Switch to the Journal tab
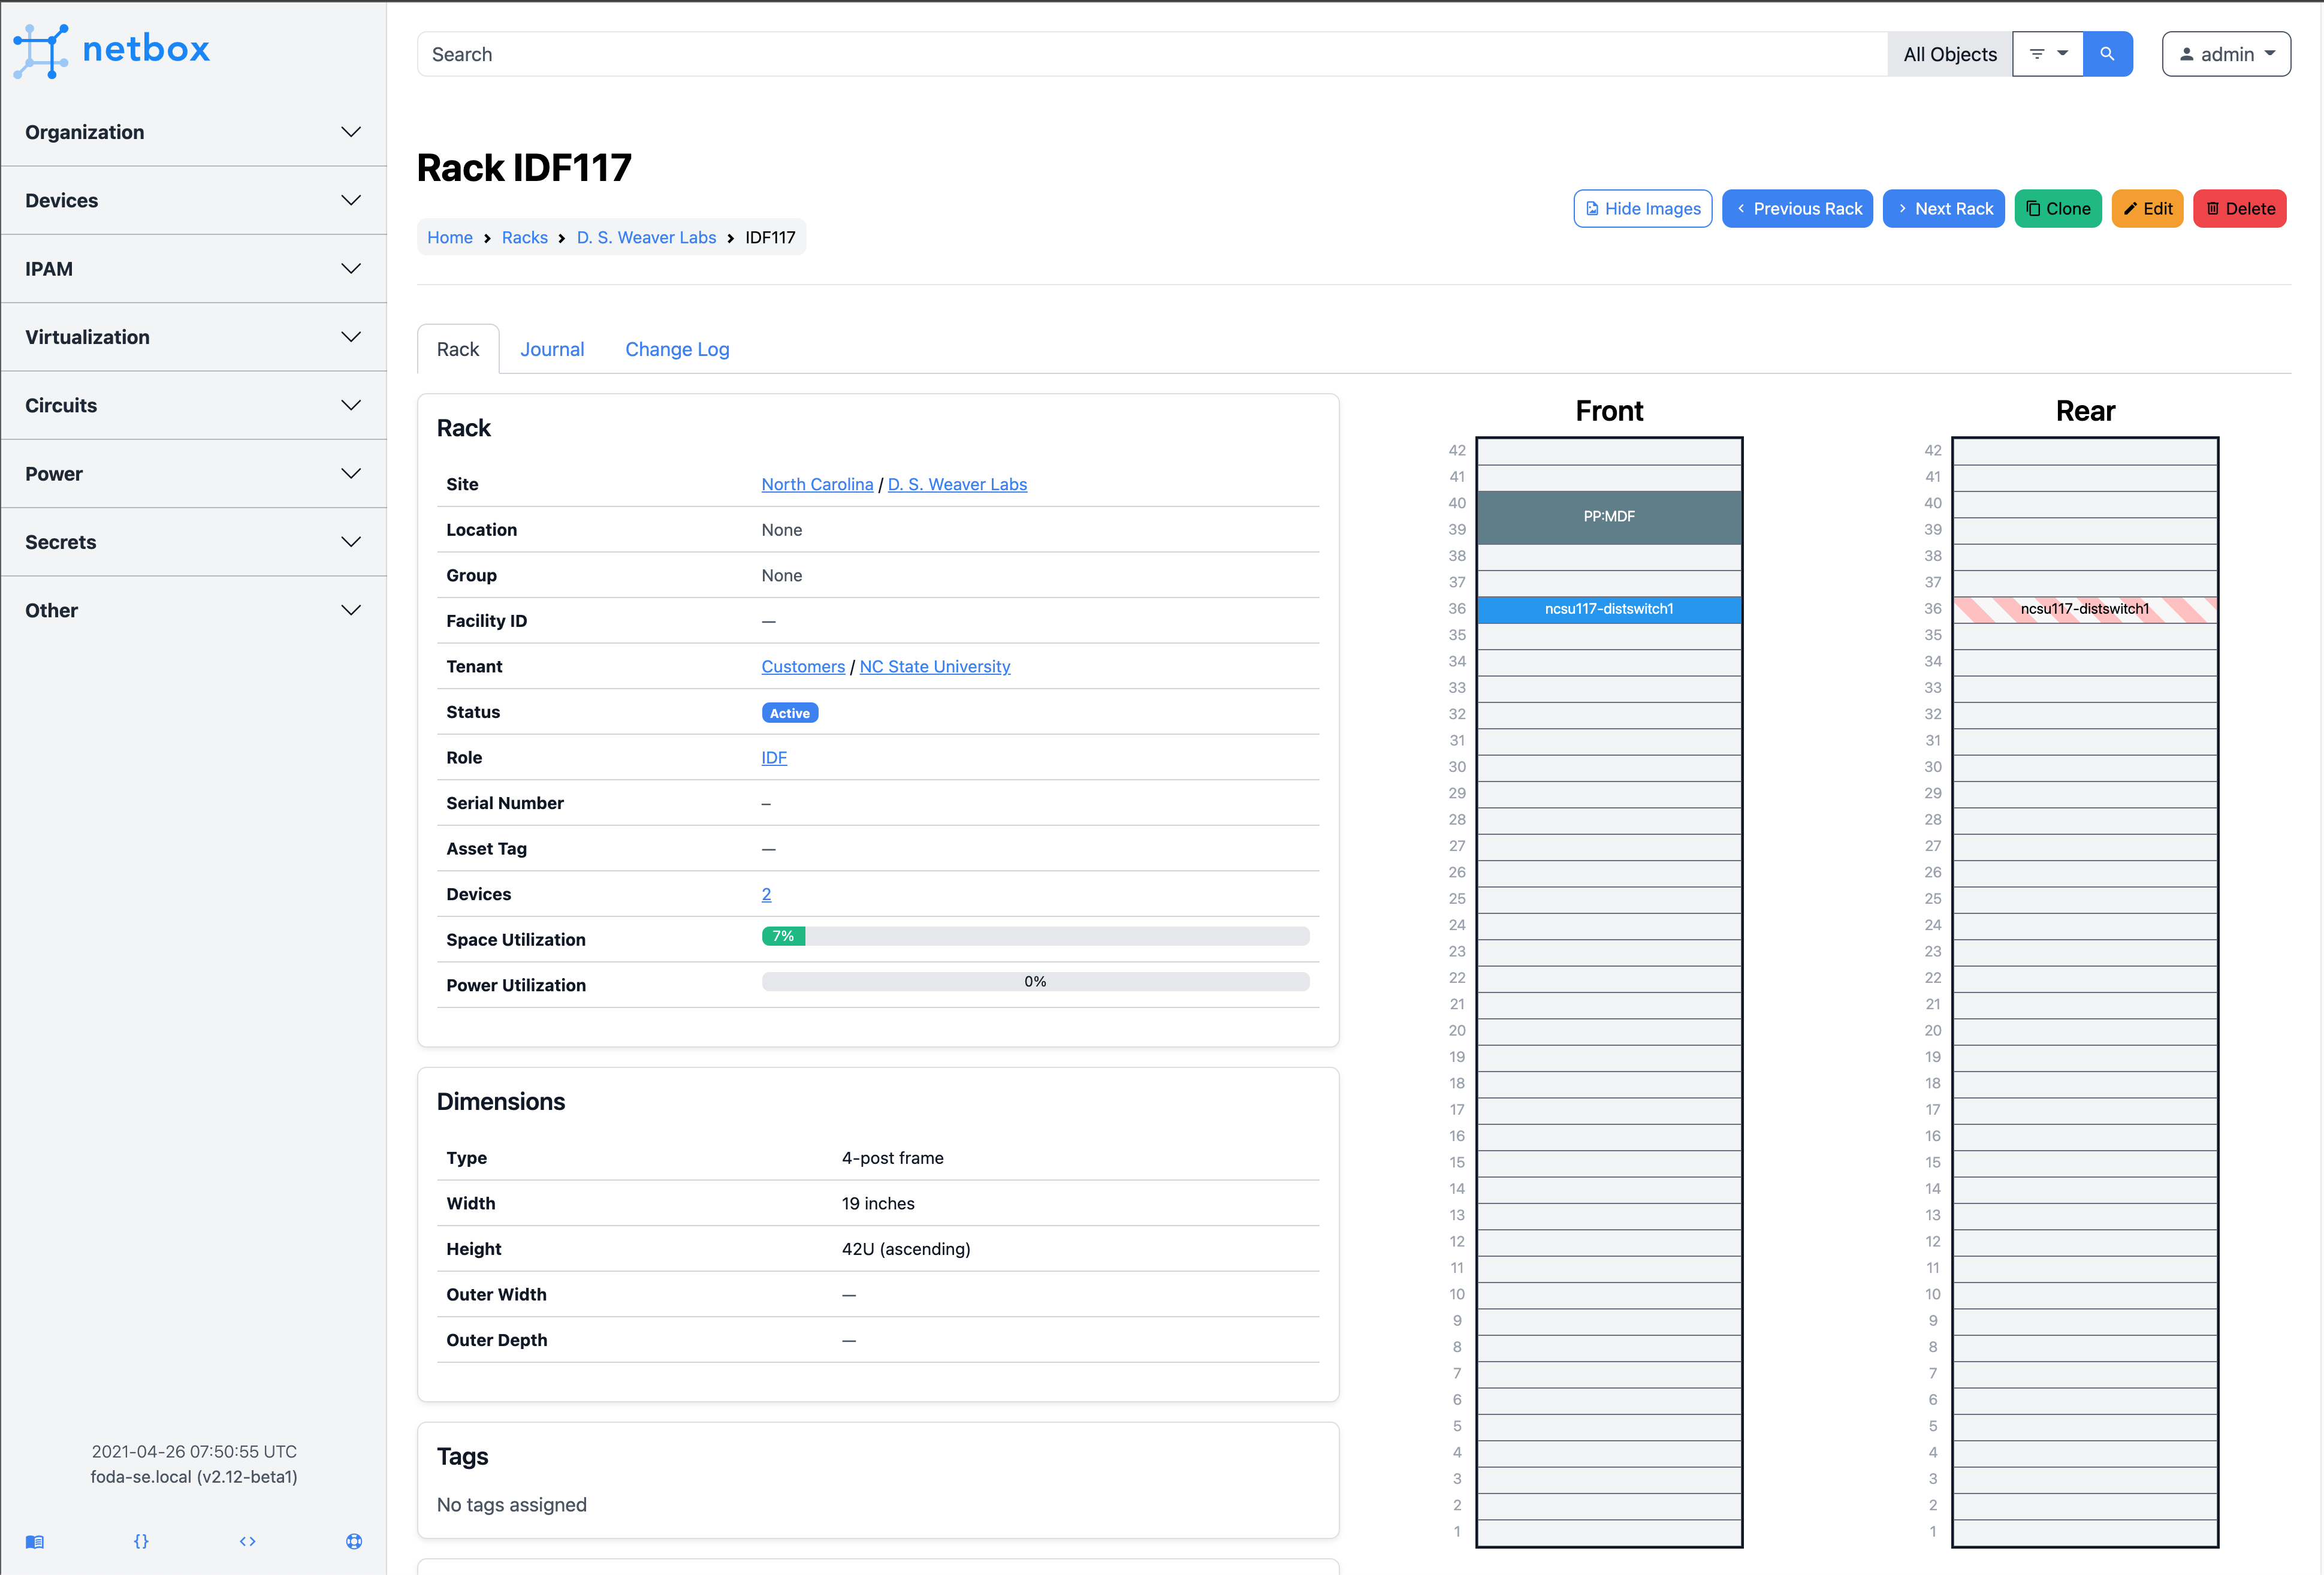Image resolution: width=2324 pixels, height=1575 pixels. point(552,349)
